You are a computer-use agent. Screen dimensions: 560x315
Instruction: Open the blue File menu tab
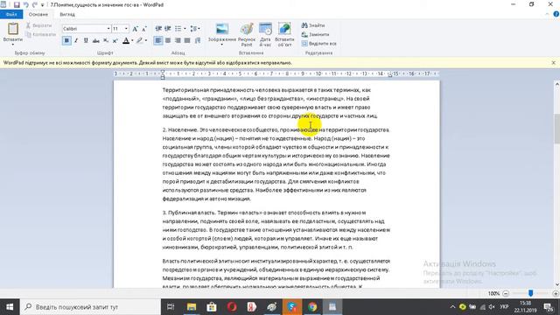coord(11,14)
